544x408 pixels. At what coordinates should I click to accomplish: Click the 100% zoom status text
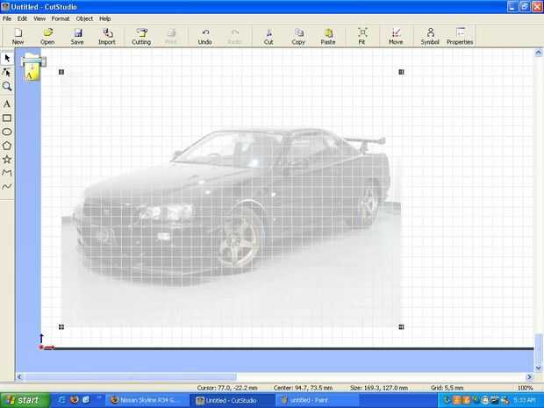click(x=525, y=388)
